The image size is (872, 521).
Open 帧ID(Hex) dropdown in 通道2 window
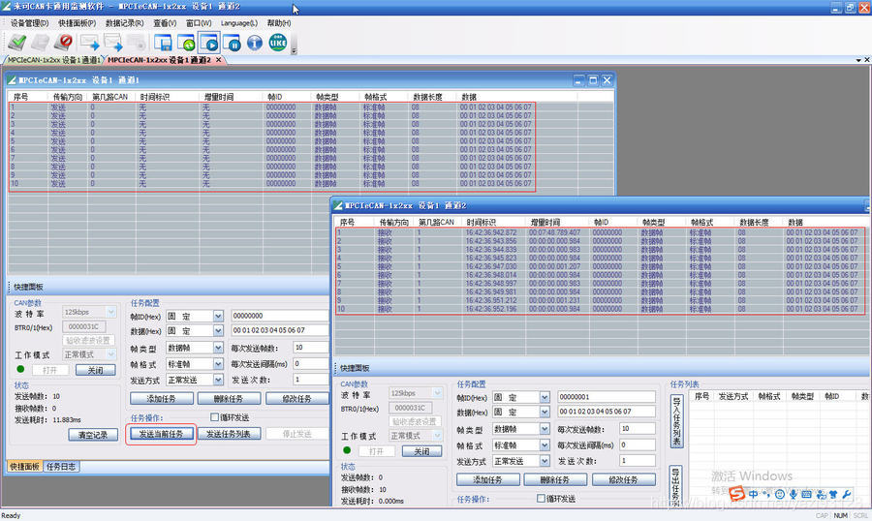[545, 397]
